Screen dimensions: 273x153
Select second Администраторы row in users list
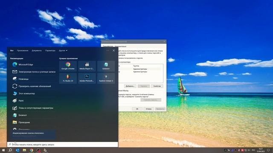pos(140,72)
